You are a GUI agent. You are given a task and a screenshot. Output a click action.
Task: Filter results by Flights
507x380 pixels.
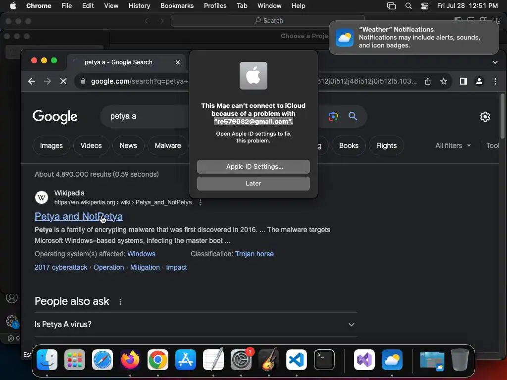pos(386,146)
